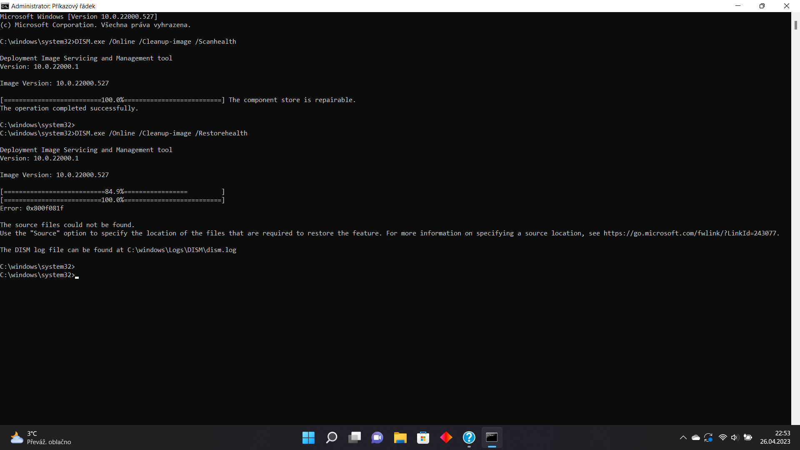This screenshot has width=800, height=450.
Task: Click the 84.9% progress line
Action: click(112, 192)
